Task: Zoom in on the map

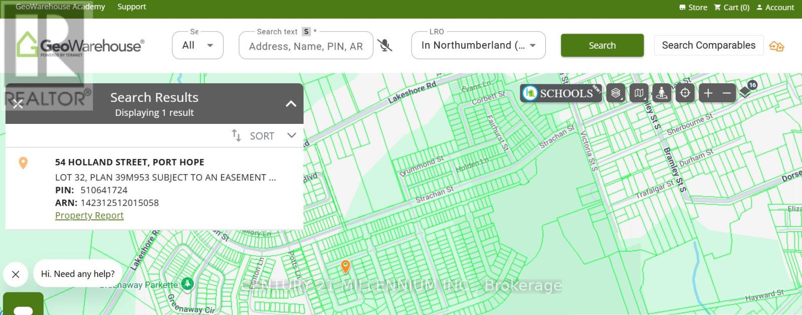Action: click(x=708, y=93)
